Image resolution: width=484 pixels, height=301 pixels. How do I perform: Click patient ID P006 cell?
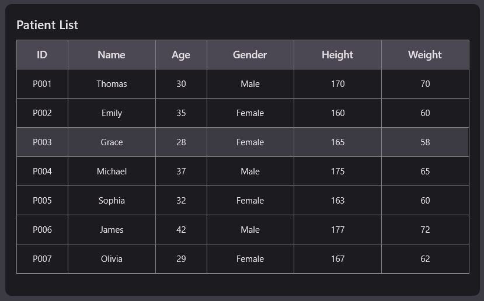click(42, 230)
